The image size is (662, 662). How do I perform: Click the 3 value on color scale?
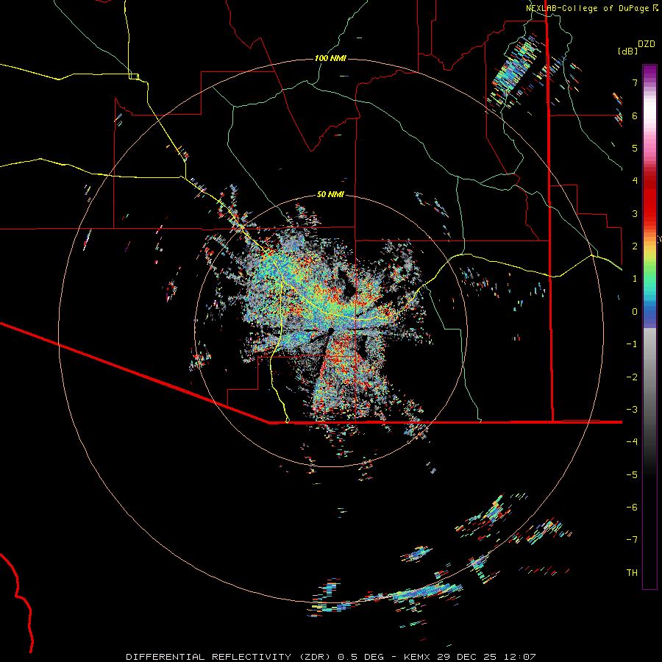point(635,213)
